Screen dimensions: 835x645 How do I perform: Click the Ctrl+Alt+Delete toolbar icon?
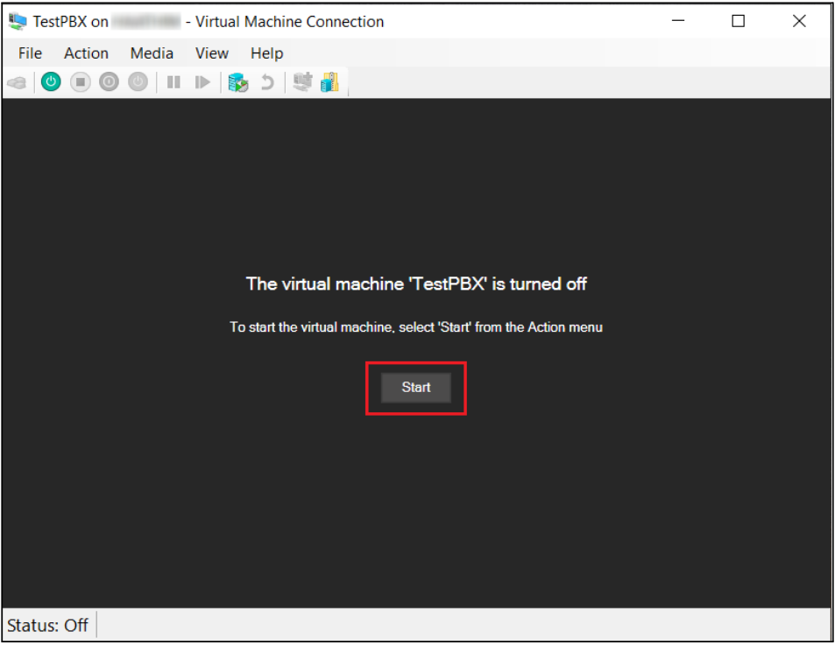click(x=17, y=82)
